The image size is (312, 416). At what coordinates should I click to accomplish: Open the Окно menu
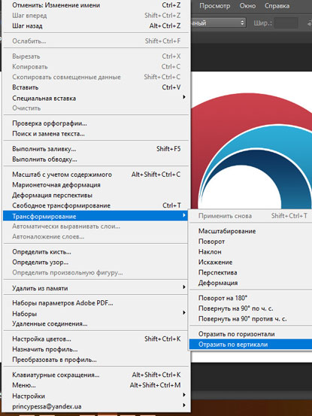(x=247, y=6)
